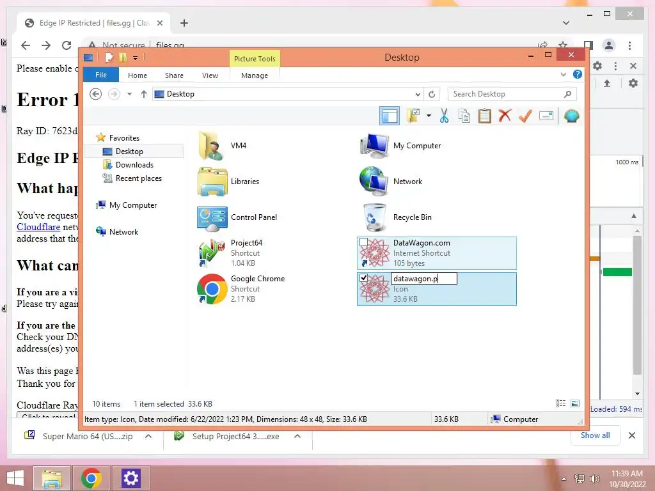Expand the ribbon using the chevron arrow
The image size is (655, 491).
point(563,74)
